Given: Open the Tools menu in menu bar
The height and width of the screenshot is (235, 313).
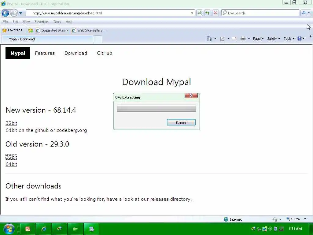Looking at the screenshot, I should click(57, 22).
